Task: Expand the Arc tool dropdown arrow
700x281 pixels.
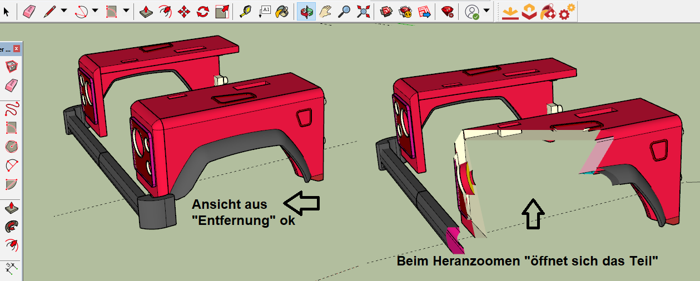Action: 95,11
